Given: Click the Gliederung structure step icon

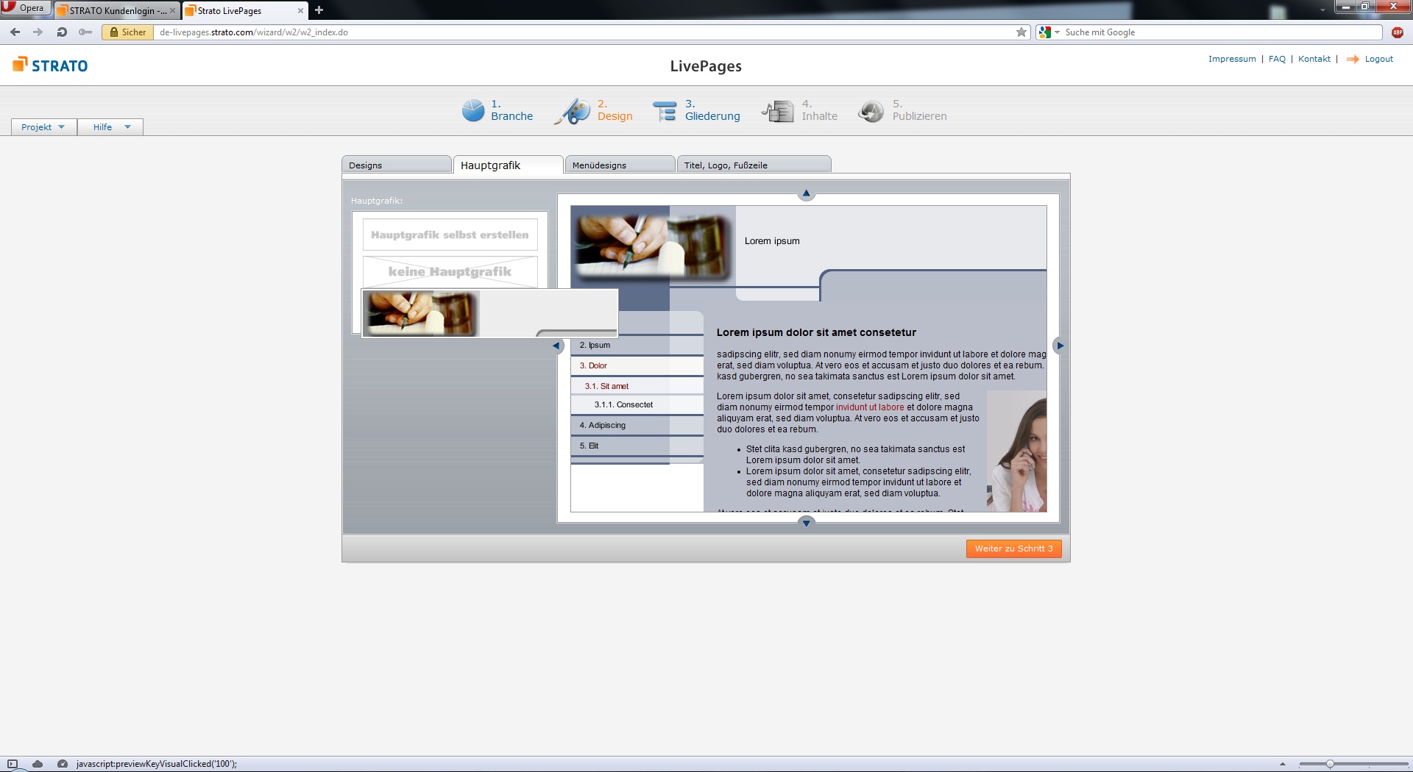Looking at the screenshot, I should [x=665, y=111].
